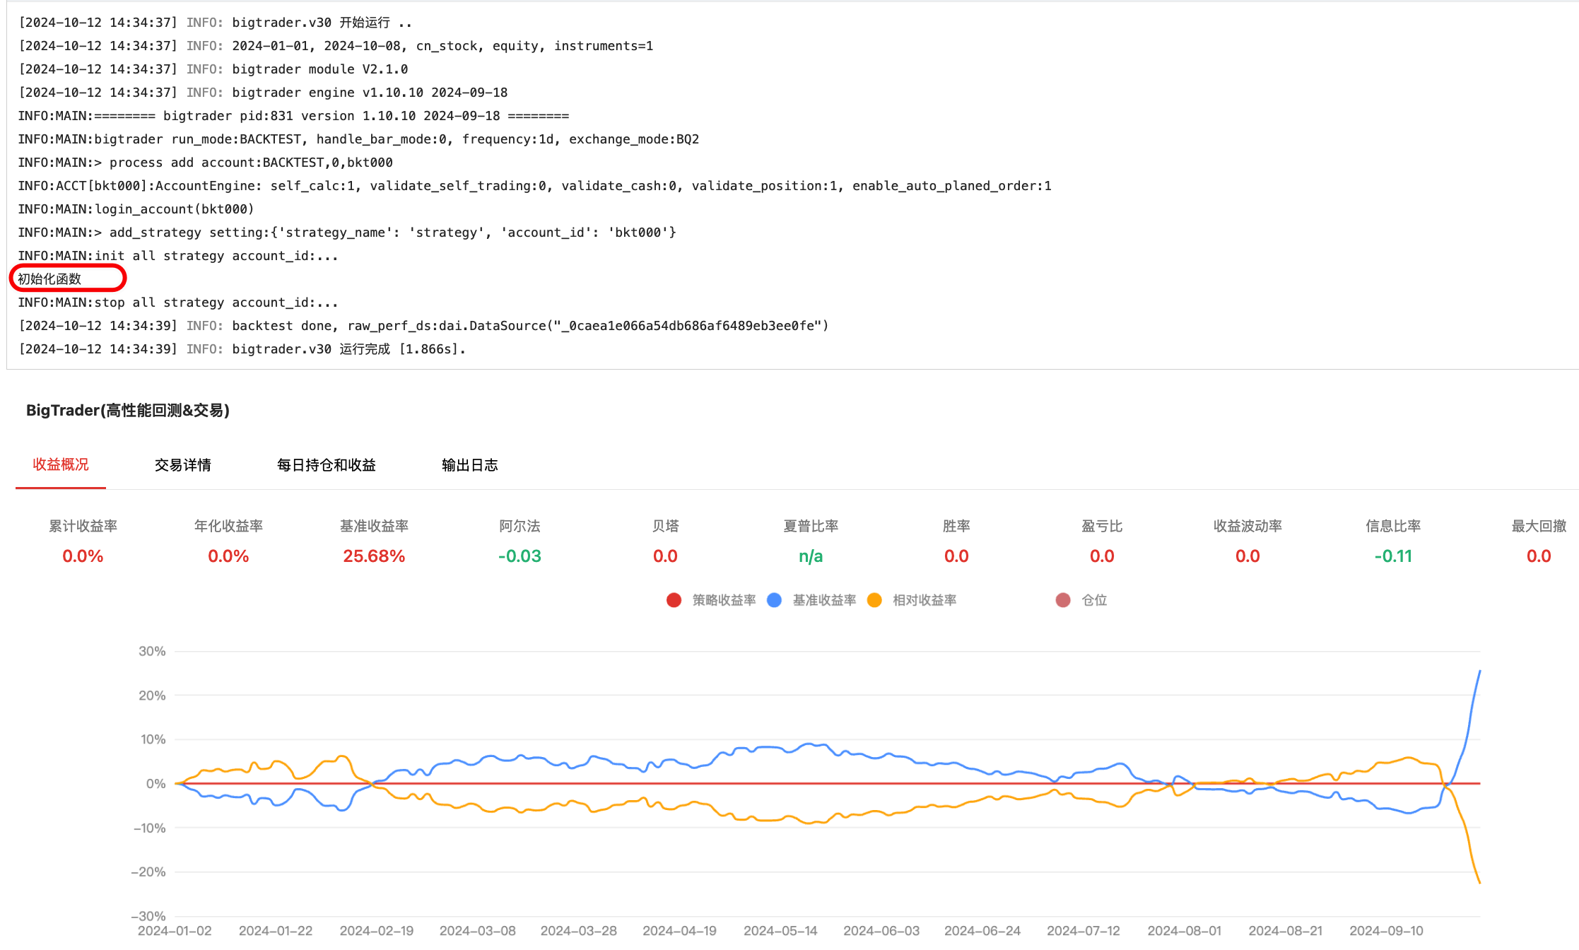
Task: Click the 基准收益率 value 25.68%
Action: click(374, 556)
